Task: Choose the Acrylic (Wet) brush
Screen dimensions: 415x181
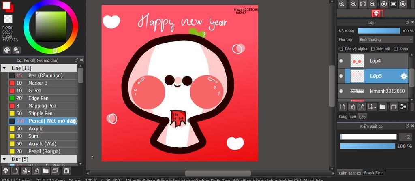Action: [43, 144]
